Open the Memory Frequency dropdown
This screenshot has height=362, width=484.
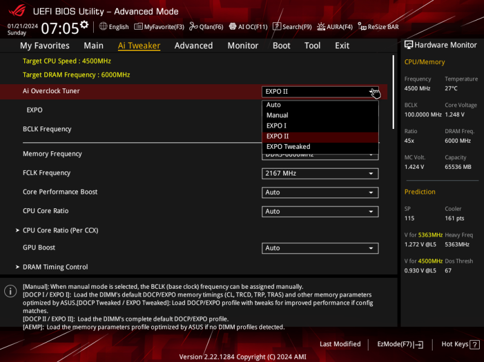(x=320, y=156)
